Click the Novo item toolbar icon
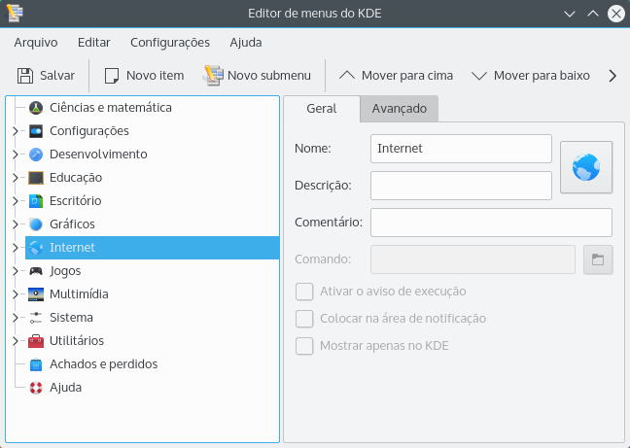This screenshot has height=448, width=630. pos(112,75)
